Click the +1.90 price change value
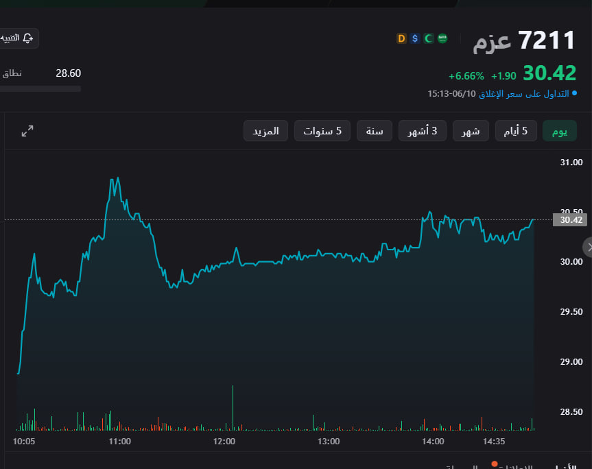The width and height of the screenshot is (592, 469). click(504, 76)
